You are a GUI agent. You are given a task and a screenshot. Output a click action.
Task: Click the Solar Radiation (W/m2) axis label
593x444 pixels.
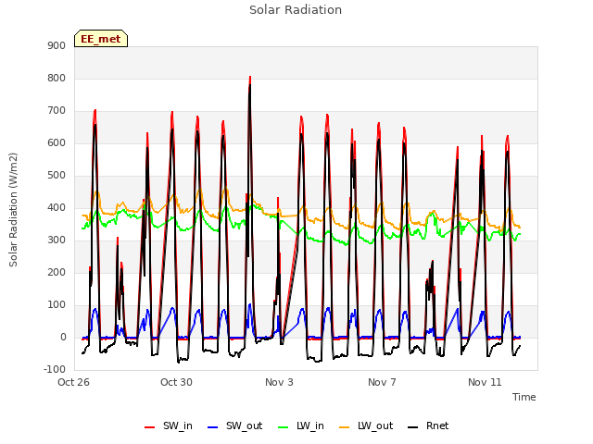[x=13, y=210]
